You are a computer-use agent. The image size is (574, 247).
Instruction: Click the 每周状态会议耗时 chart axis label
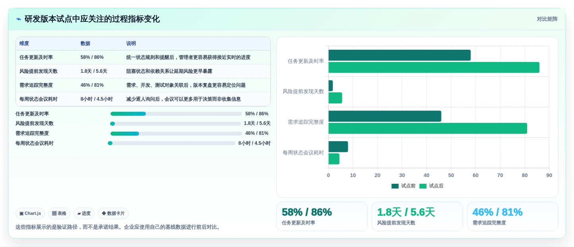pos(303,153)
